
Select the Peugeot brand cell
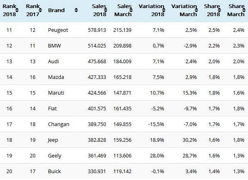58,30
